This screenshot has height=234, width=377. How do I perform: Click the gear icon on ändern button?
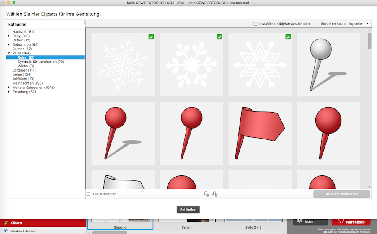[x=300, y=221]
